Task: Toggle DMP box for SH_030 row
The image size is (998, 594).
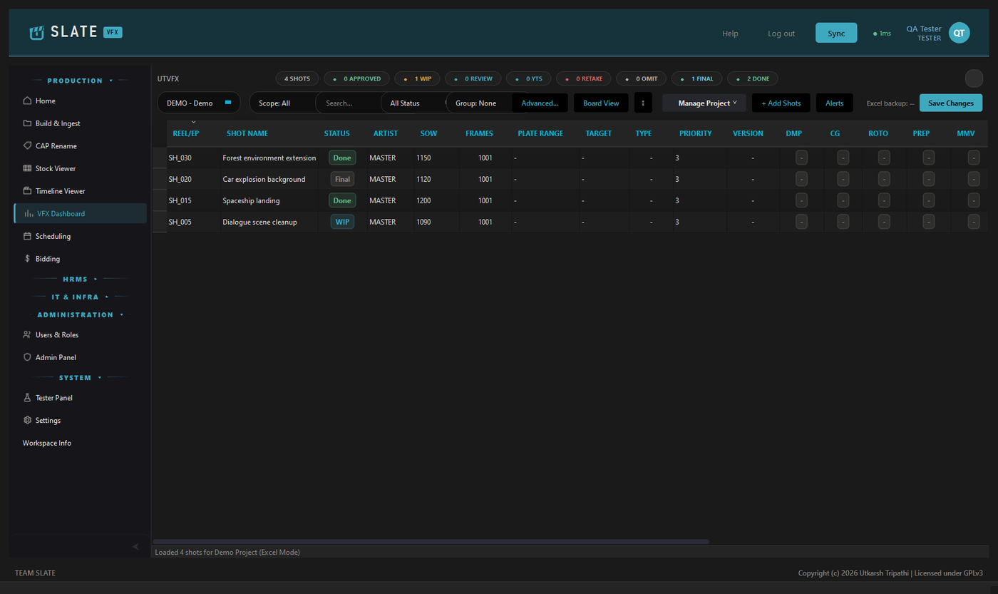Action: (x=801, y=158)
